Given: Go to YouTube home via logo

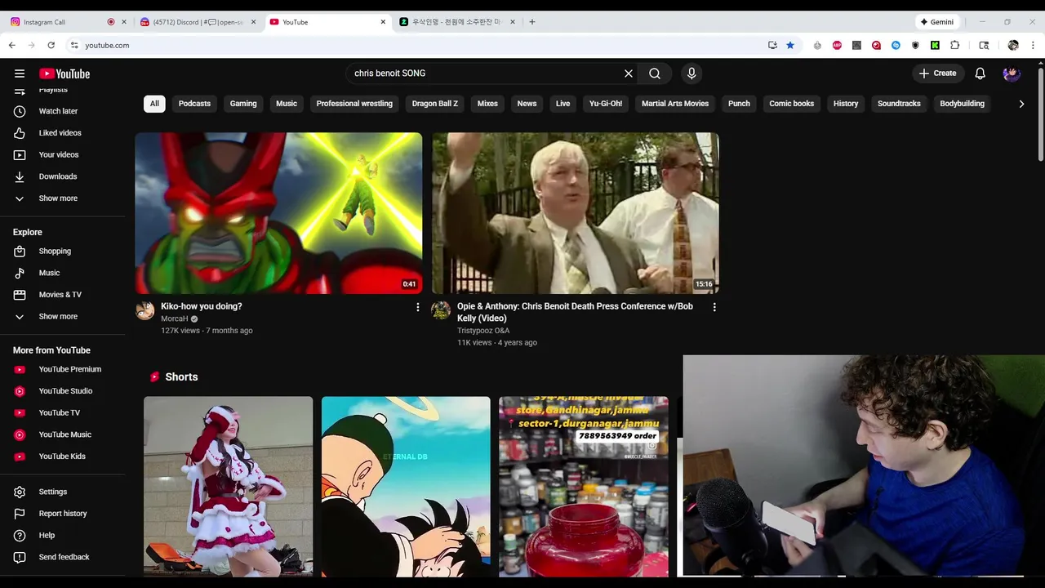Looking at the screenshot, I should 64,73.
